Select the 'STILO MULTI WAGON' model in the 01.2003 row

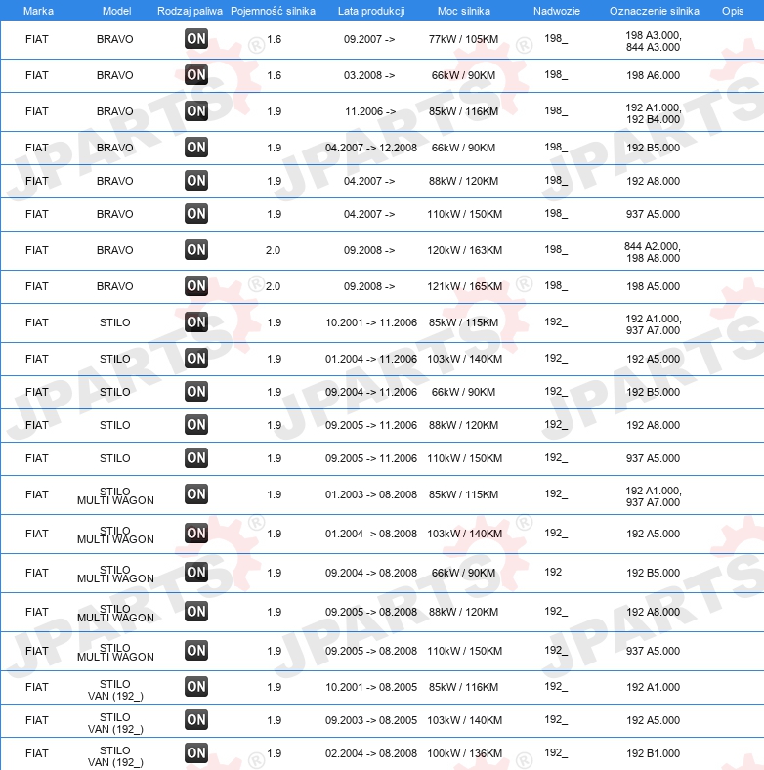pos(115,495)
